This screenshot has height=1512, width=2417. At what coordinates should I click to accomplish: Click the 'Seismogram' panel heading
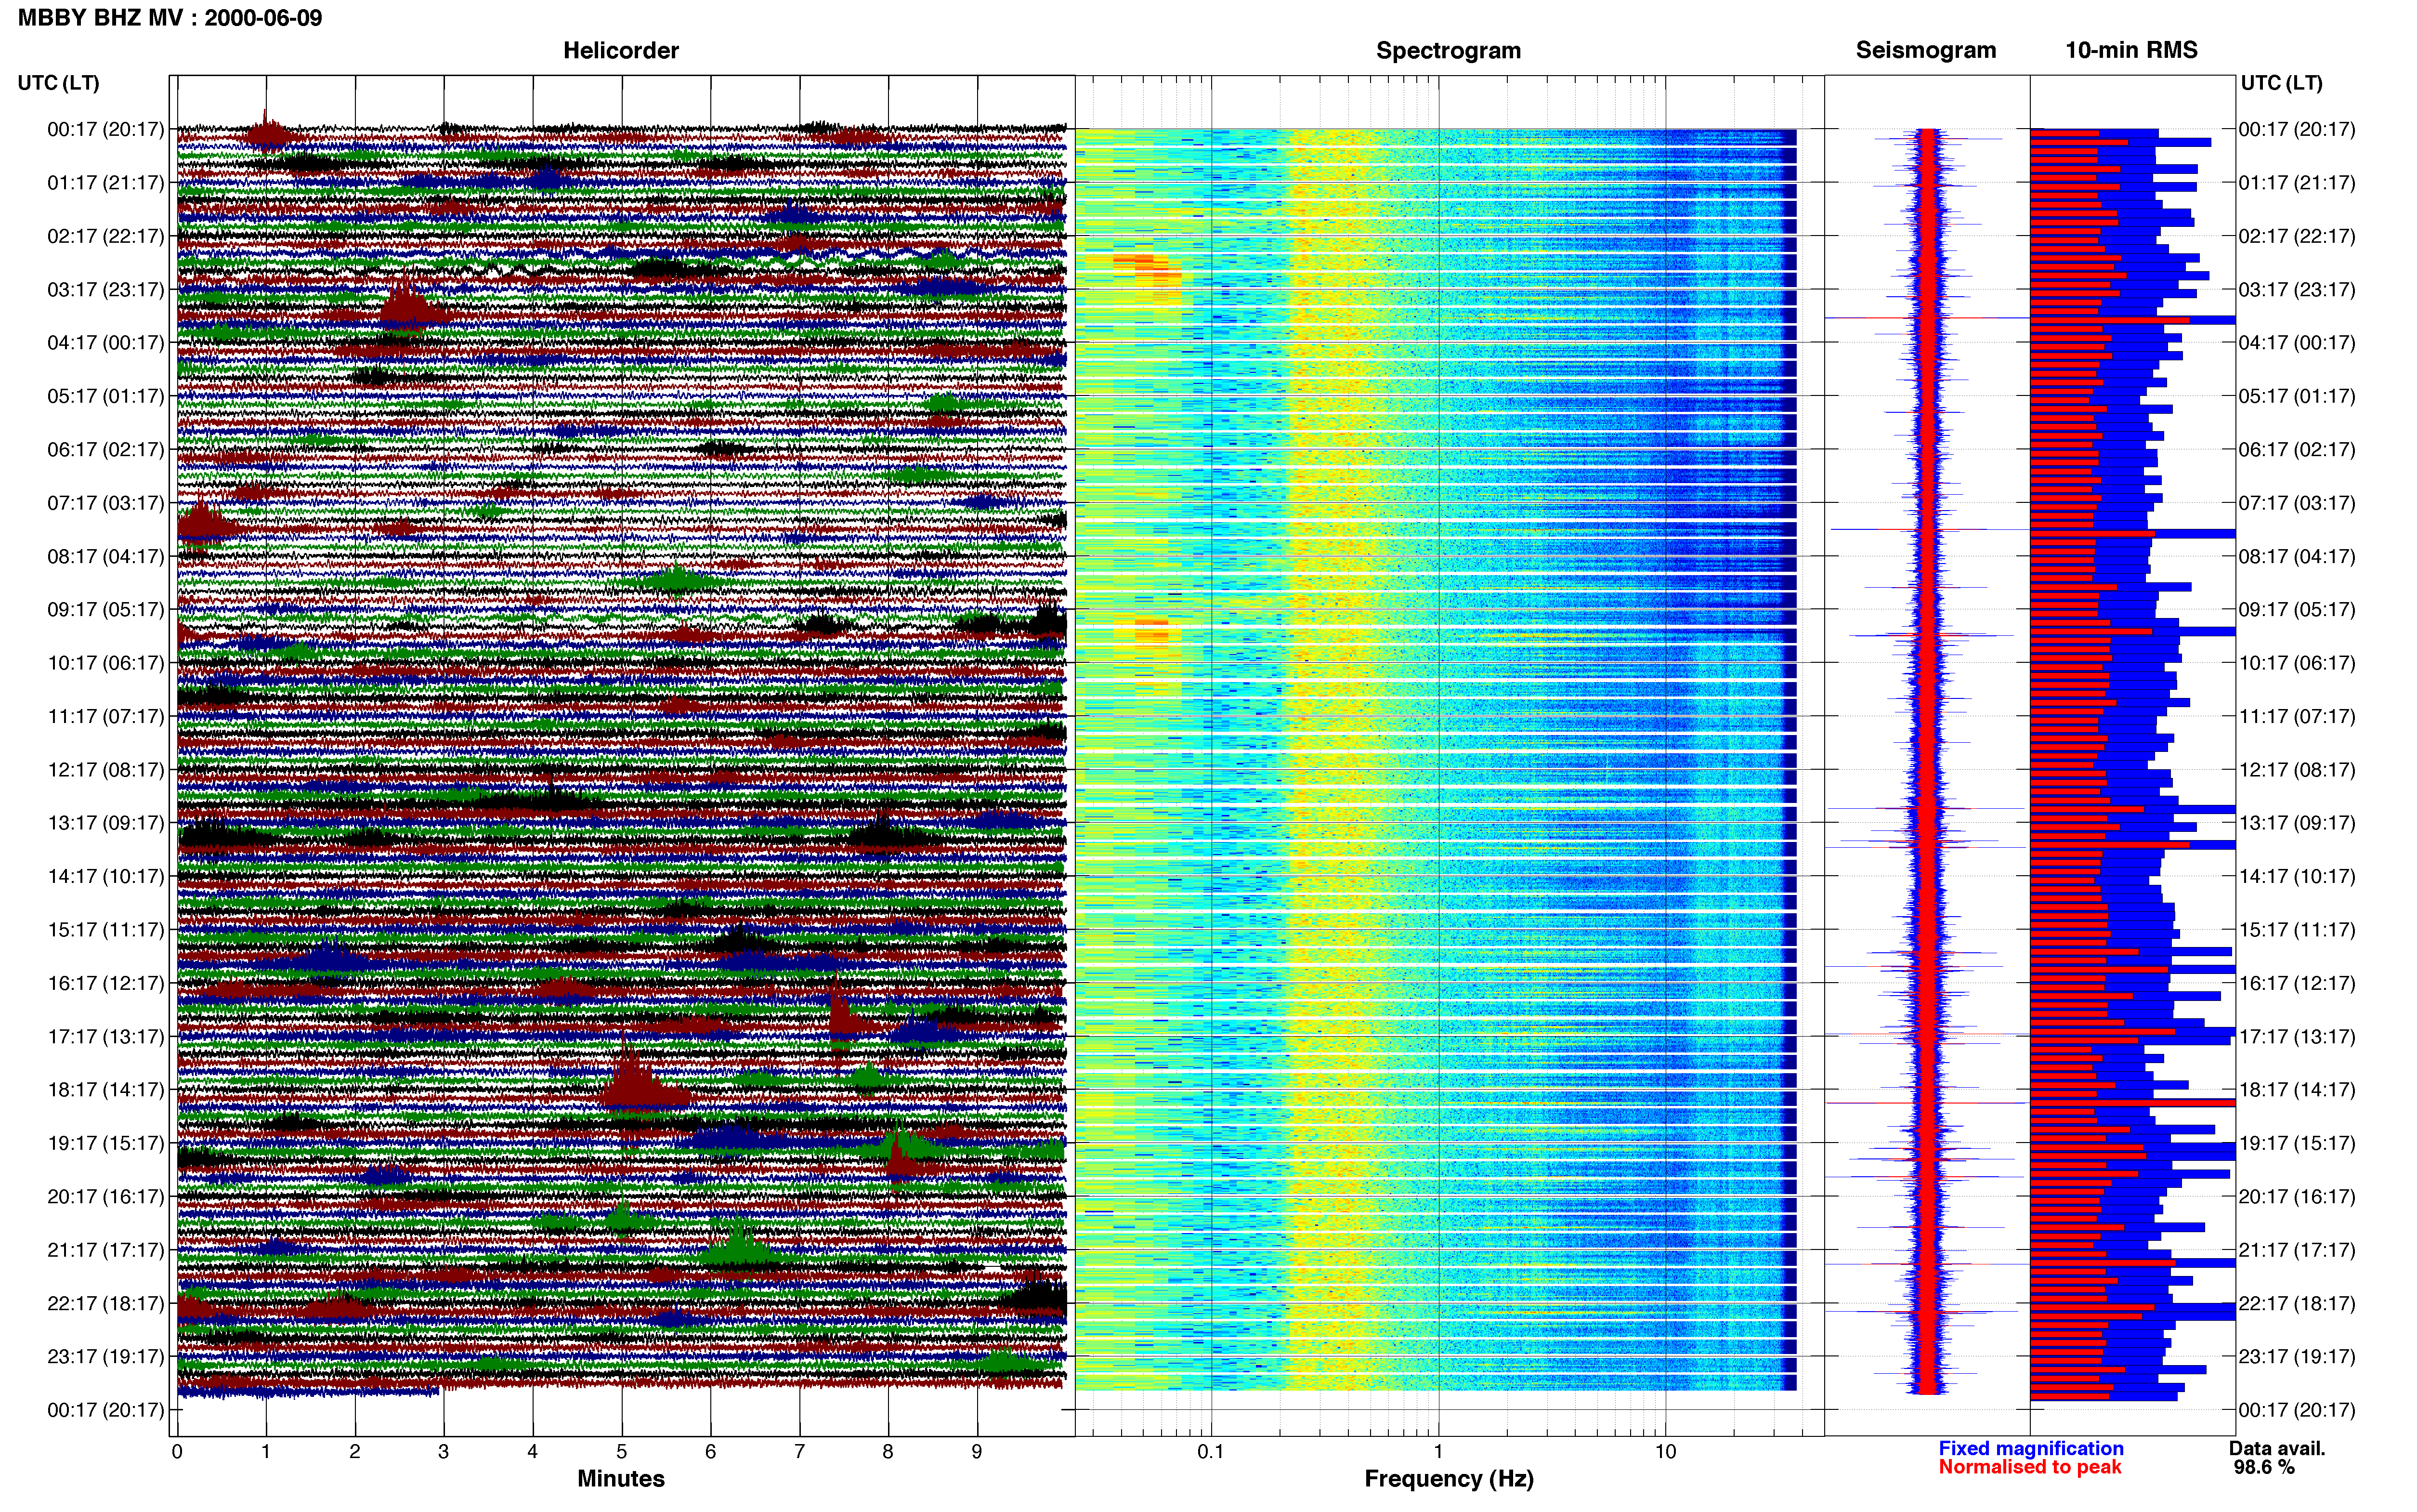pyautogui.click(x=1925, y=50)
